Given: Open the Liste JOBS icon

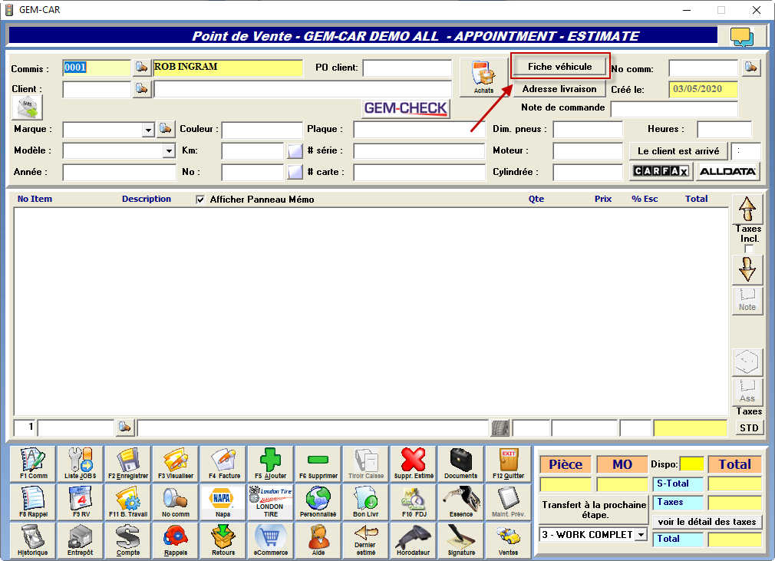Looking at the screenshot, I should click(x=81, y=464).
